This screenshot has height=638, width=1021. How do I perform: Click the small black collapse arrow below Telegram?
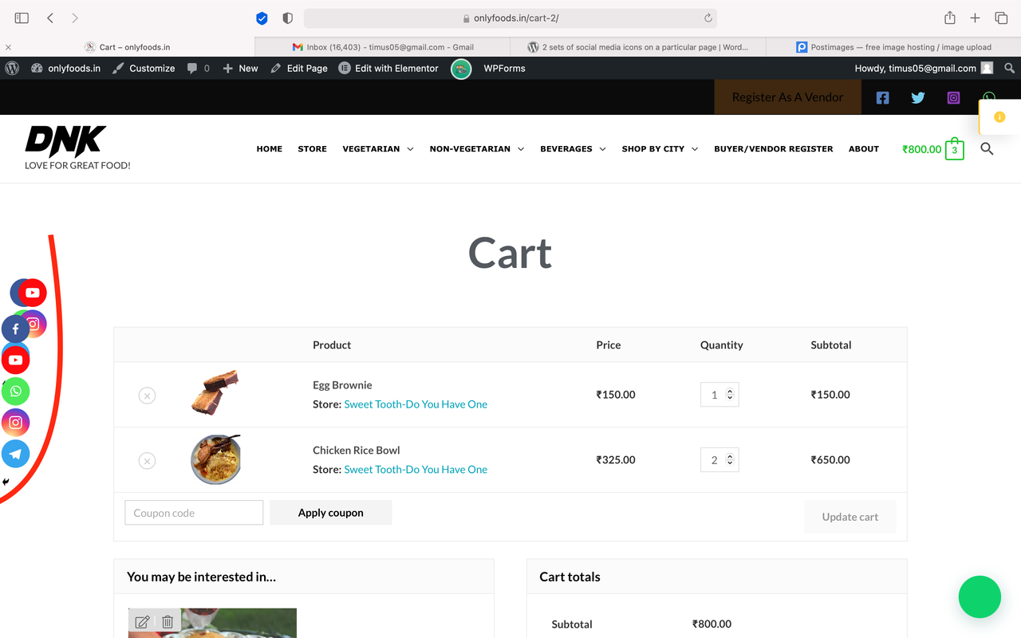point(6,482)
